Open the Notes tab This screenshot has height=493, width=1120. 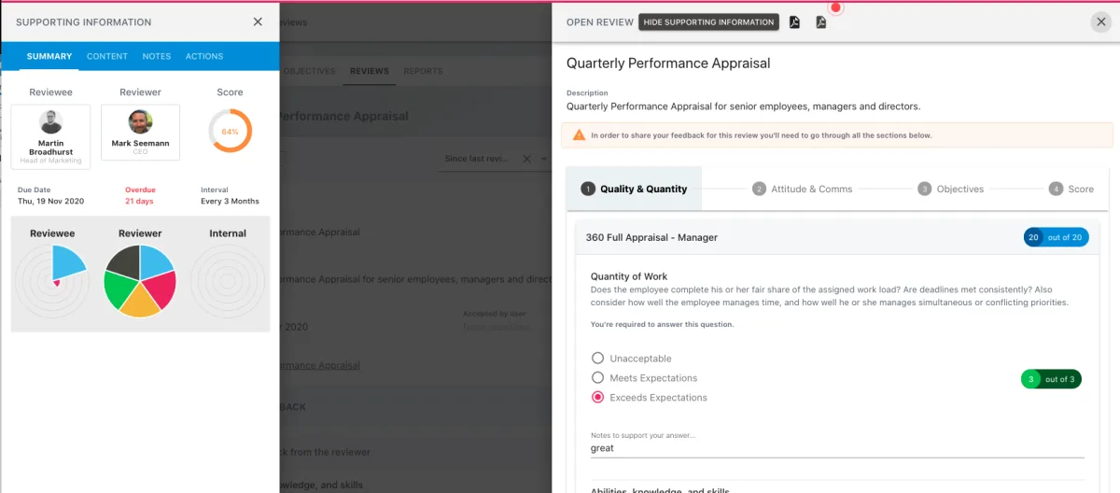click(157, 56)
